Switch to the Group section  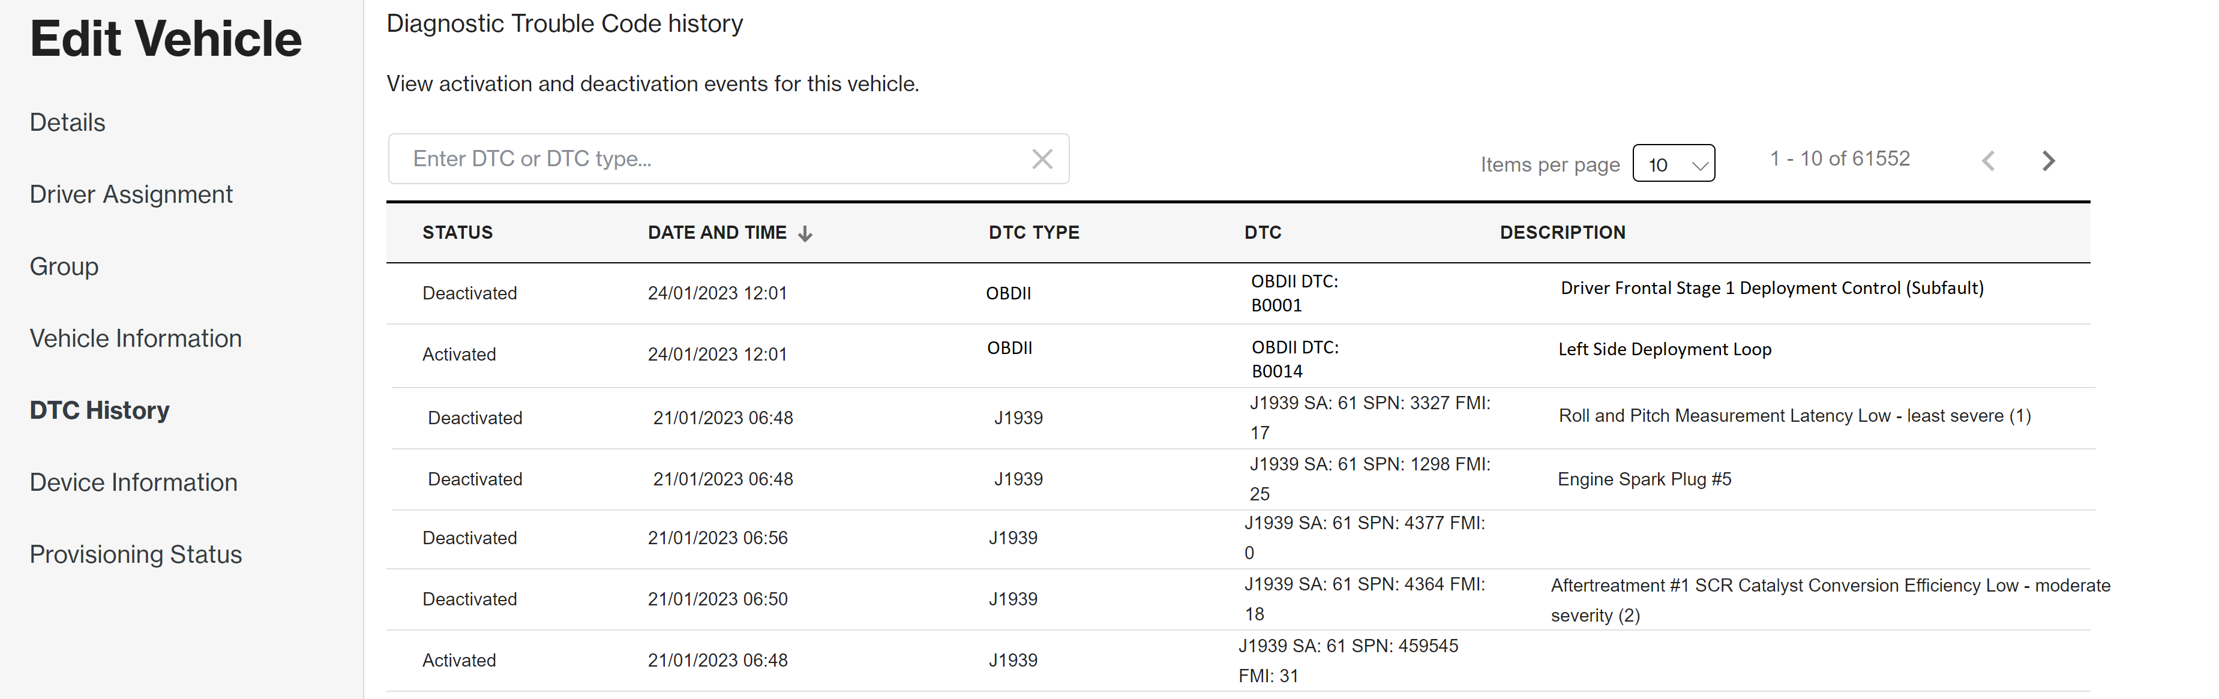click(x=64, y=267)
